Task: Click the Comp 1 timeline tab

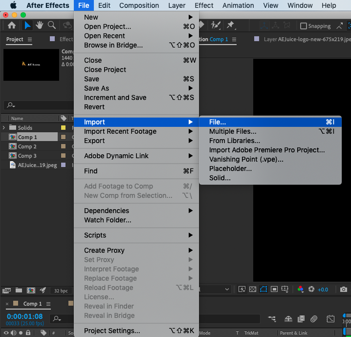Action: pos(32,304)
